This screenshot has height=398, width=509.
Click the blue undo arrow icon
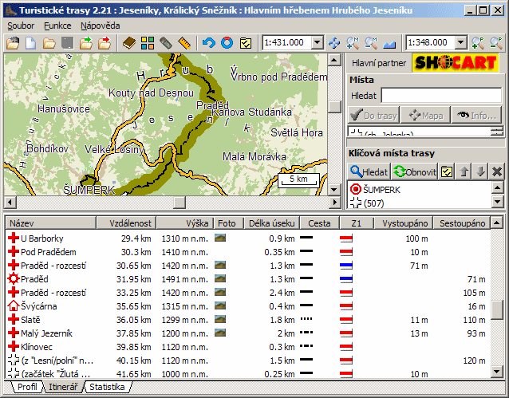click(209, 42)
